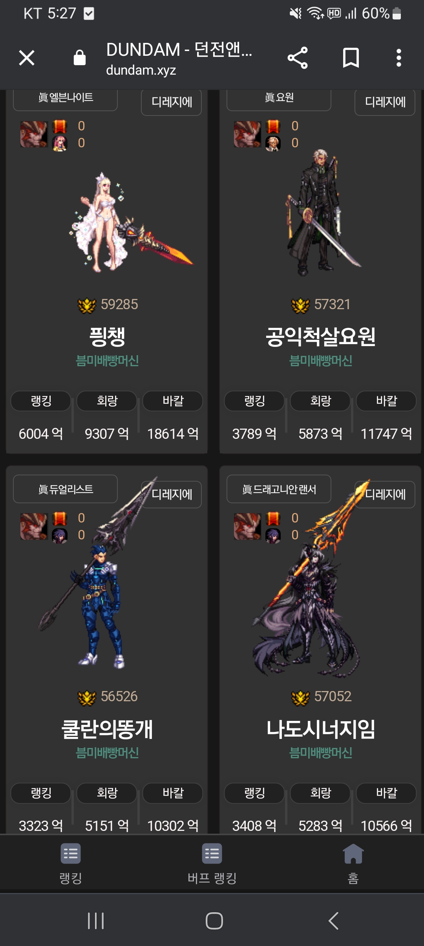The height and width of the screenshot is (946, 424).
Task: Tap the share icon in browser bar
Action: tap(298, 58)
